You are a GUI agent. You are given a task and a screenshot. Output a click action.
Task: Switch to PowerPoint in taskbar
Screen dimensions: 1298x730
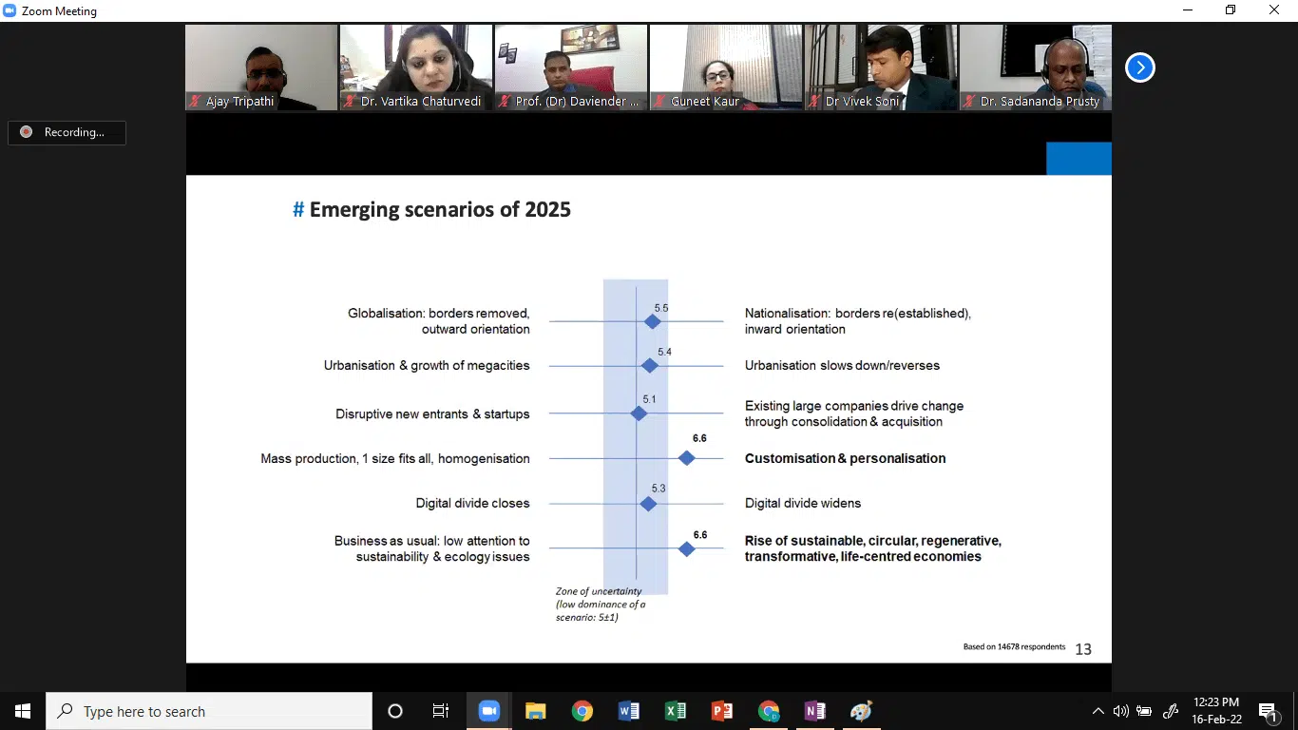(722, 711)
